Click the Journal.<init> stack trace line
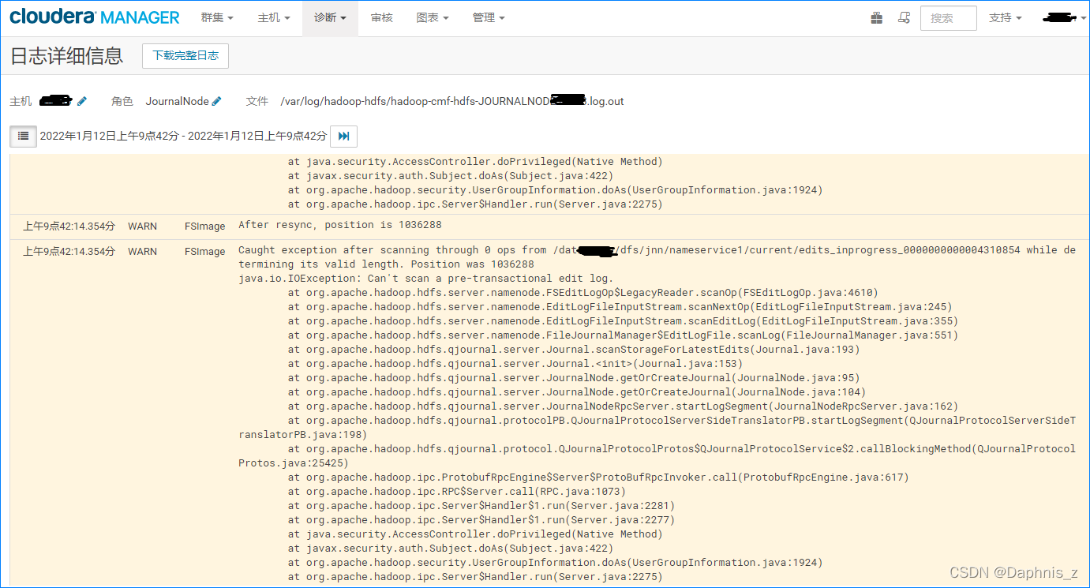 515,364
